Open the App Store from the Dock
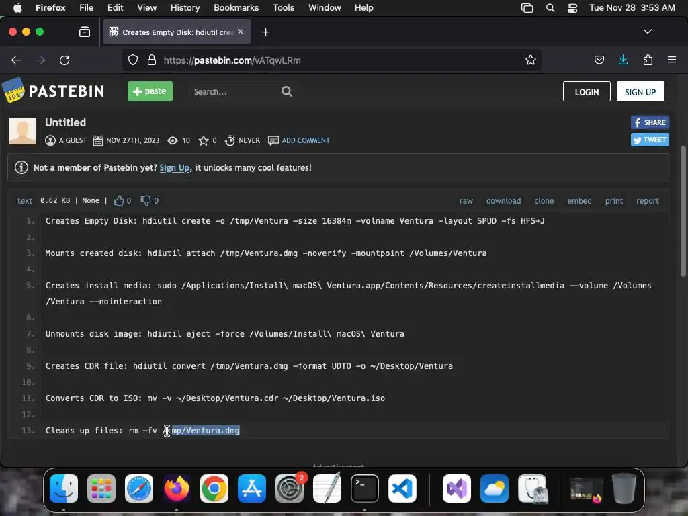Viewport: 688px width, 516px height. tap(252, 488)
